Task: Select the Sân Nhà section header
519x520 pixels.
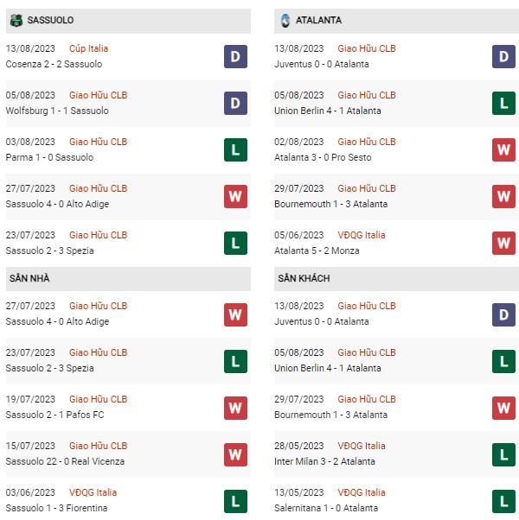Action: coord(128,278)
